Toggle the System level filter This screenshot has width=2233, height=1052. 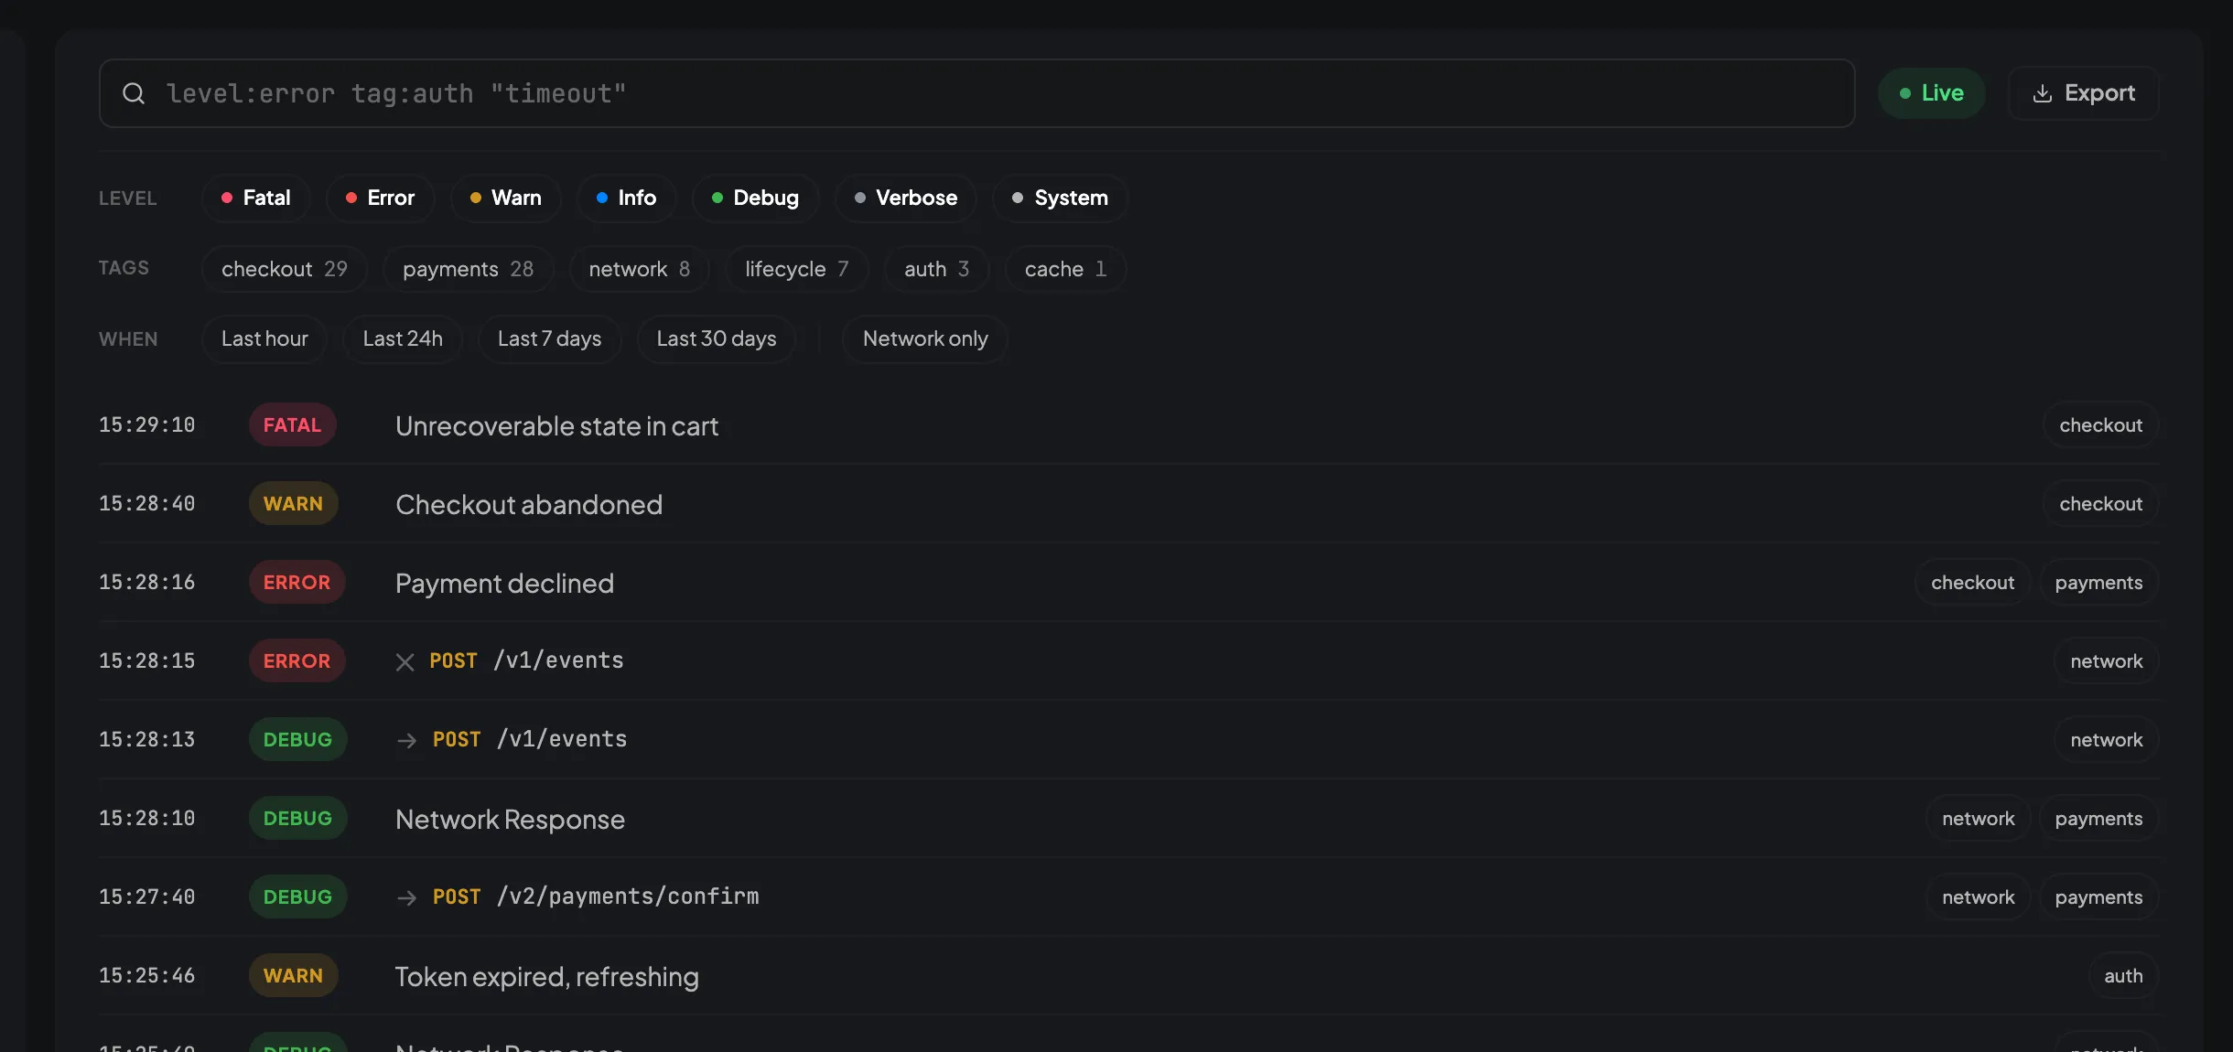point(1060,198)
